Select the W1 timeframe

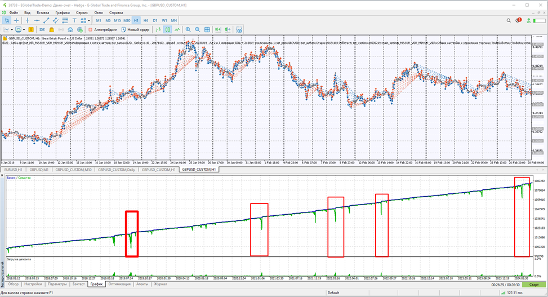coord(164,21)
